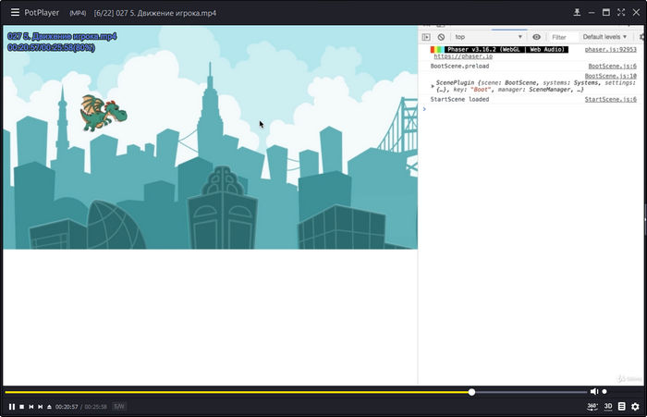Pause the video playback
This screenshot has height=417, width=647.
(12, 407)
